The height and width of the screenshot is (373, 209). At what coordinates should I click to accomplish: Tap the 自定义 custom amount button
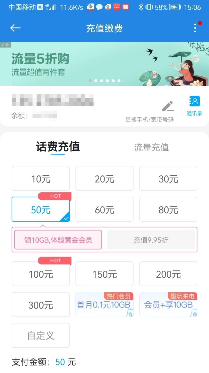click(x=41, y=336)
